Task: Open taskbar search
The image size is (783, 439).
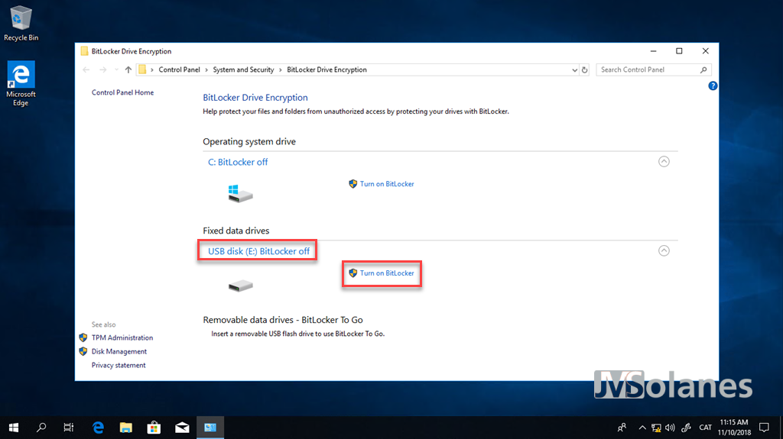Action: (x=41, y=428)
